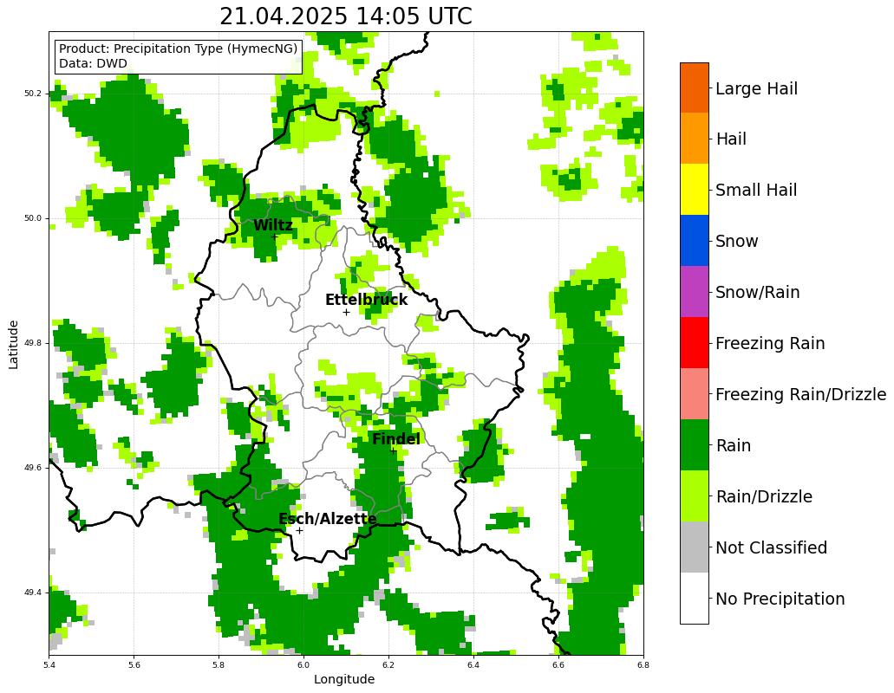Click the No Precipitation white swatch
894x693 pixels.
[694, 598]
